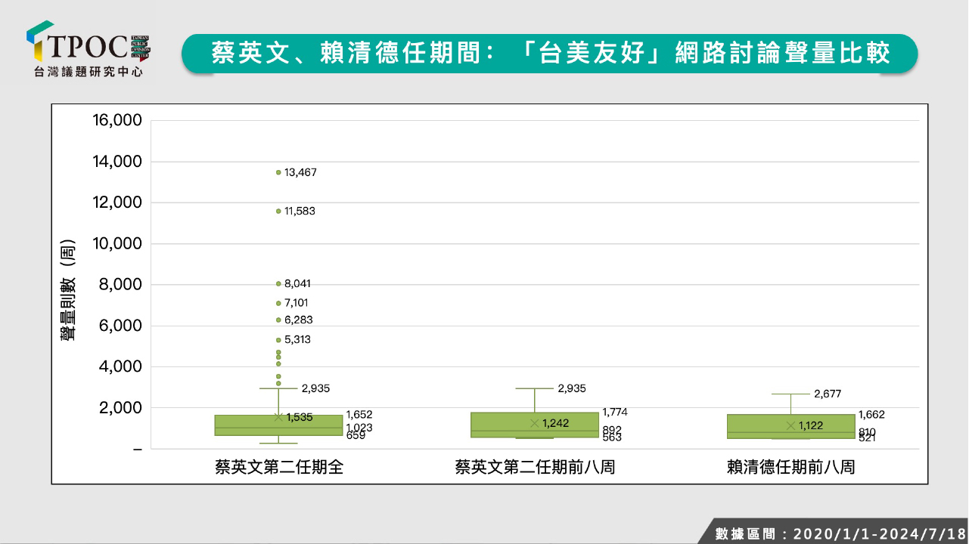The image size is (969, 544).
Task: Click the 16,000 y-axis tick label
Action: click(116, 121)
